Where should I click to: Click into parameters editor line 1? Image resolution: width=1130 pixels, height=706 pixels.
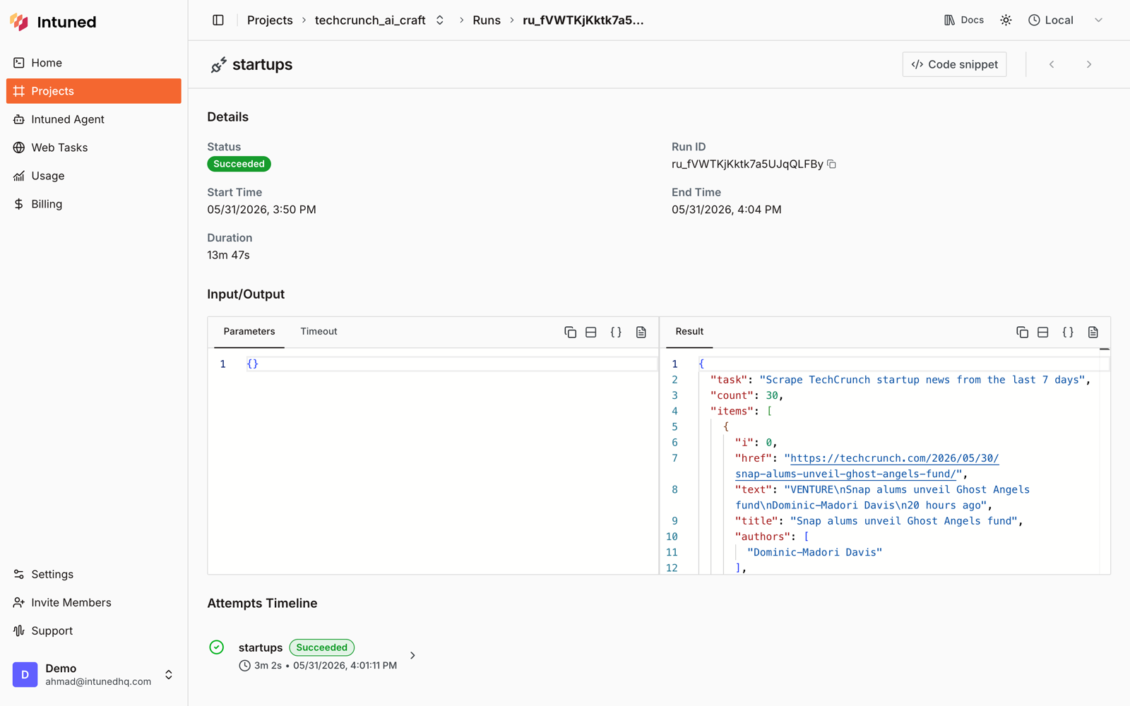451,364
